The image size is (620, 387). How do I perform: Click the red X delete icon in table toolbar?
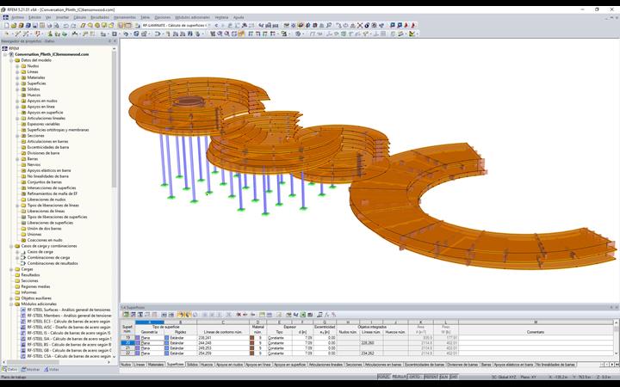239,315
